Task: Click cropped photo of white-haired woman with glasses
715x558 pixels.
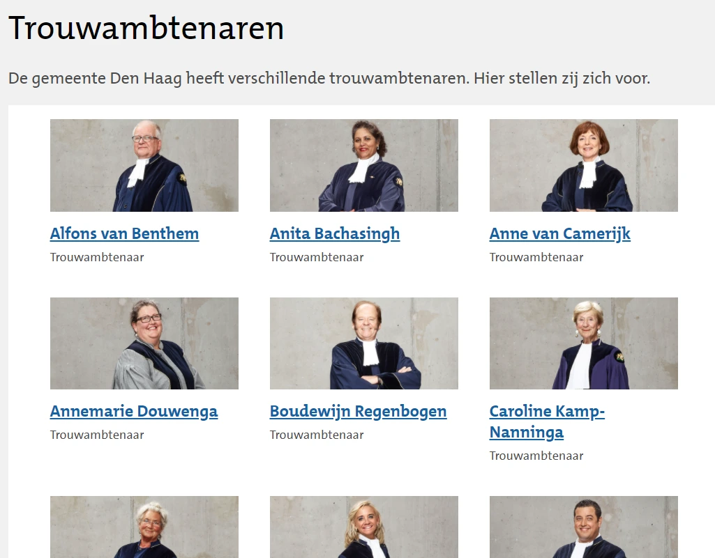Action: [x=144, y=527]
